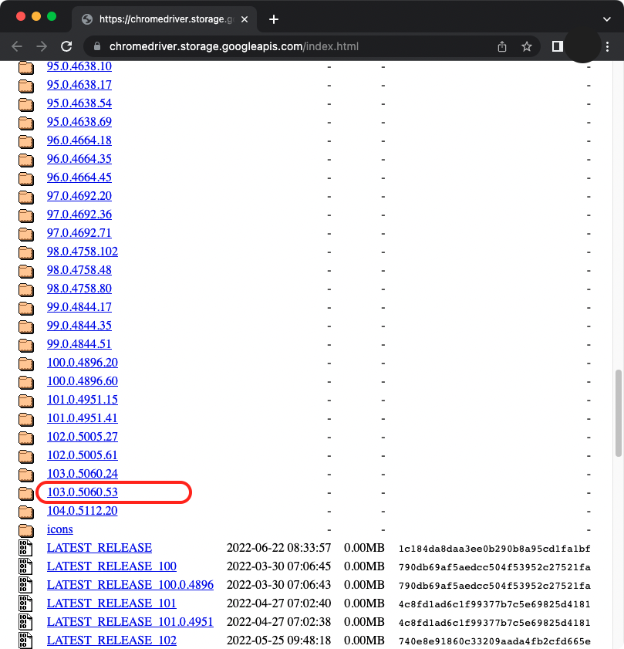
Task: Reload the current page
Action: [x=66, y=46]
